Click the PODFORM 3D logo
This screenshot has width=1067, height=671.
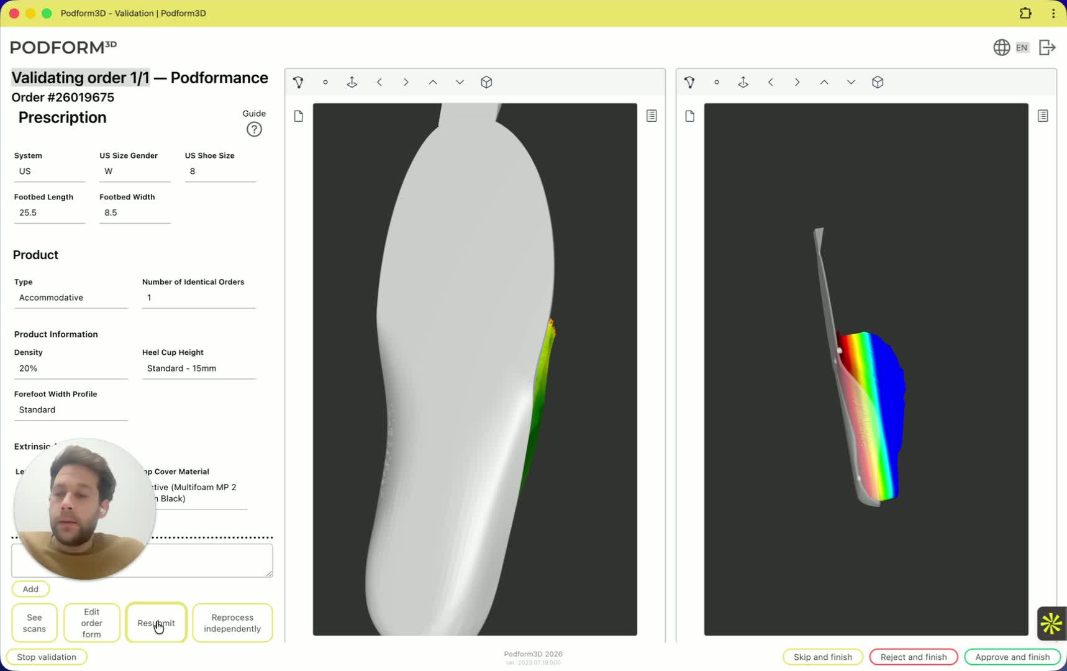[63, 47]
